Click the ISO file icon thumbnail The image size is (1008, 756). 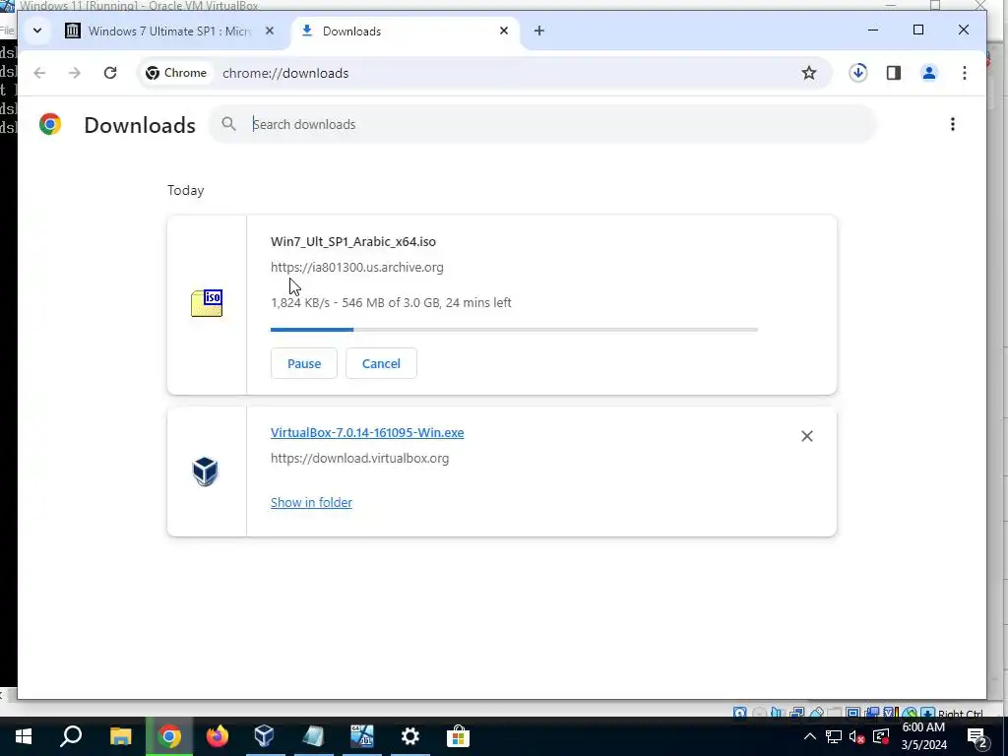pos(207,303)
